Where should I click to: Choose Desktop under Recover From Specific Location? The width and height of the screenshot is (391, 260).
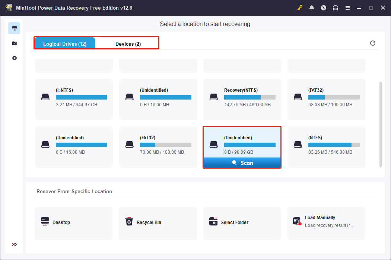tap(73, 223)
